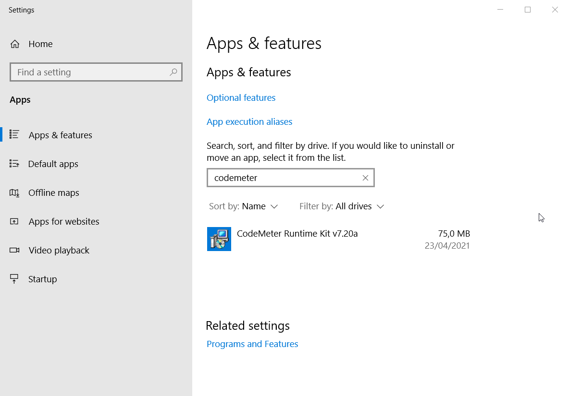Click the CodeMeter Runtime Kit installer icon
The image size is (569, 396).
click(219, 239)
